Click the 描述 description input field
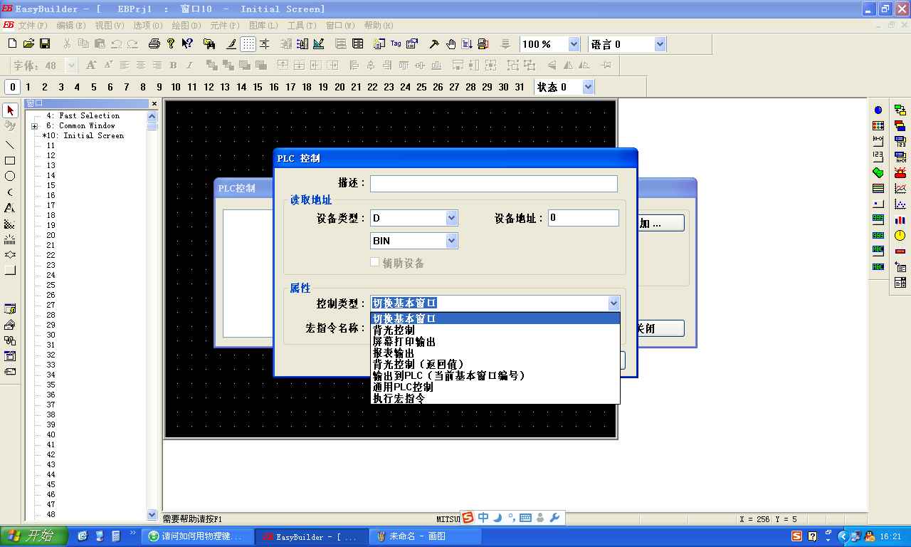The height and width of the screenshot is (547, 911). [x=493, y=183]
